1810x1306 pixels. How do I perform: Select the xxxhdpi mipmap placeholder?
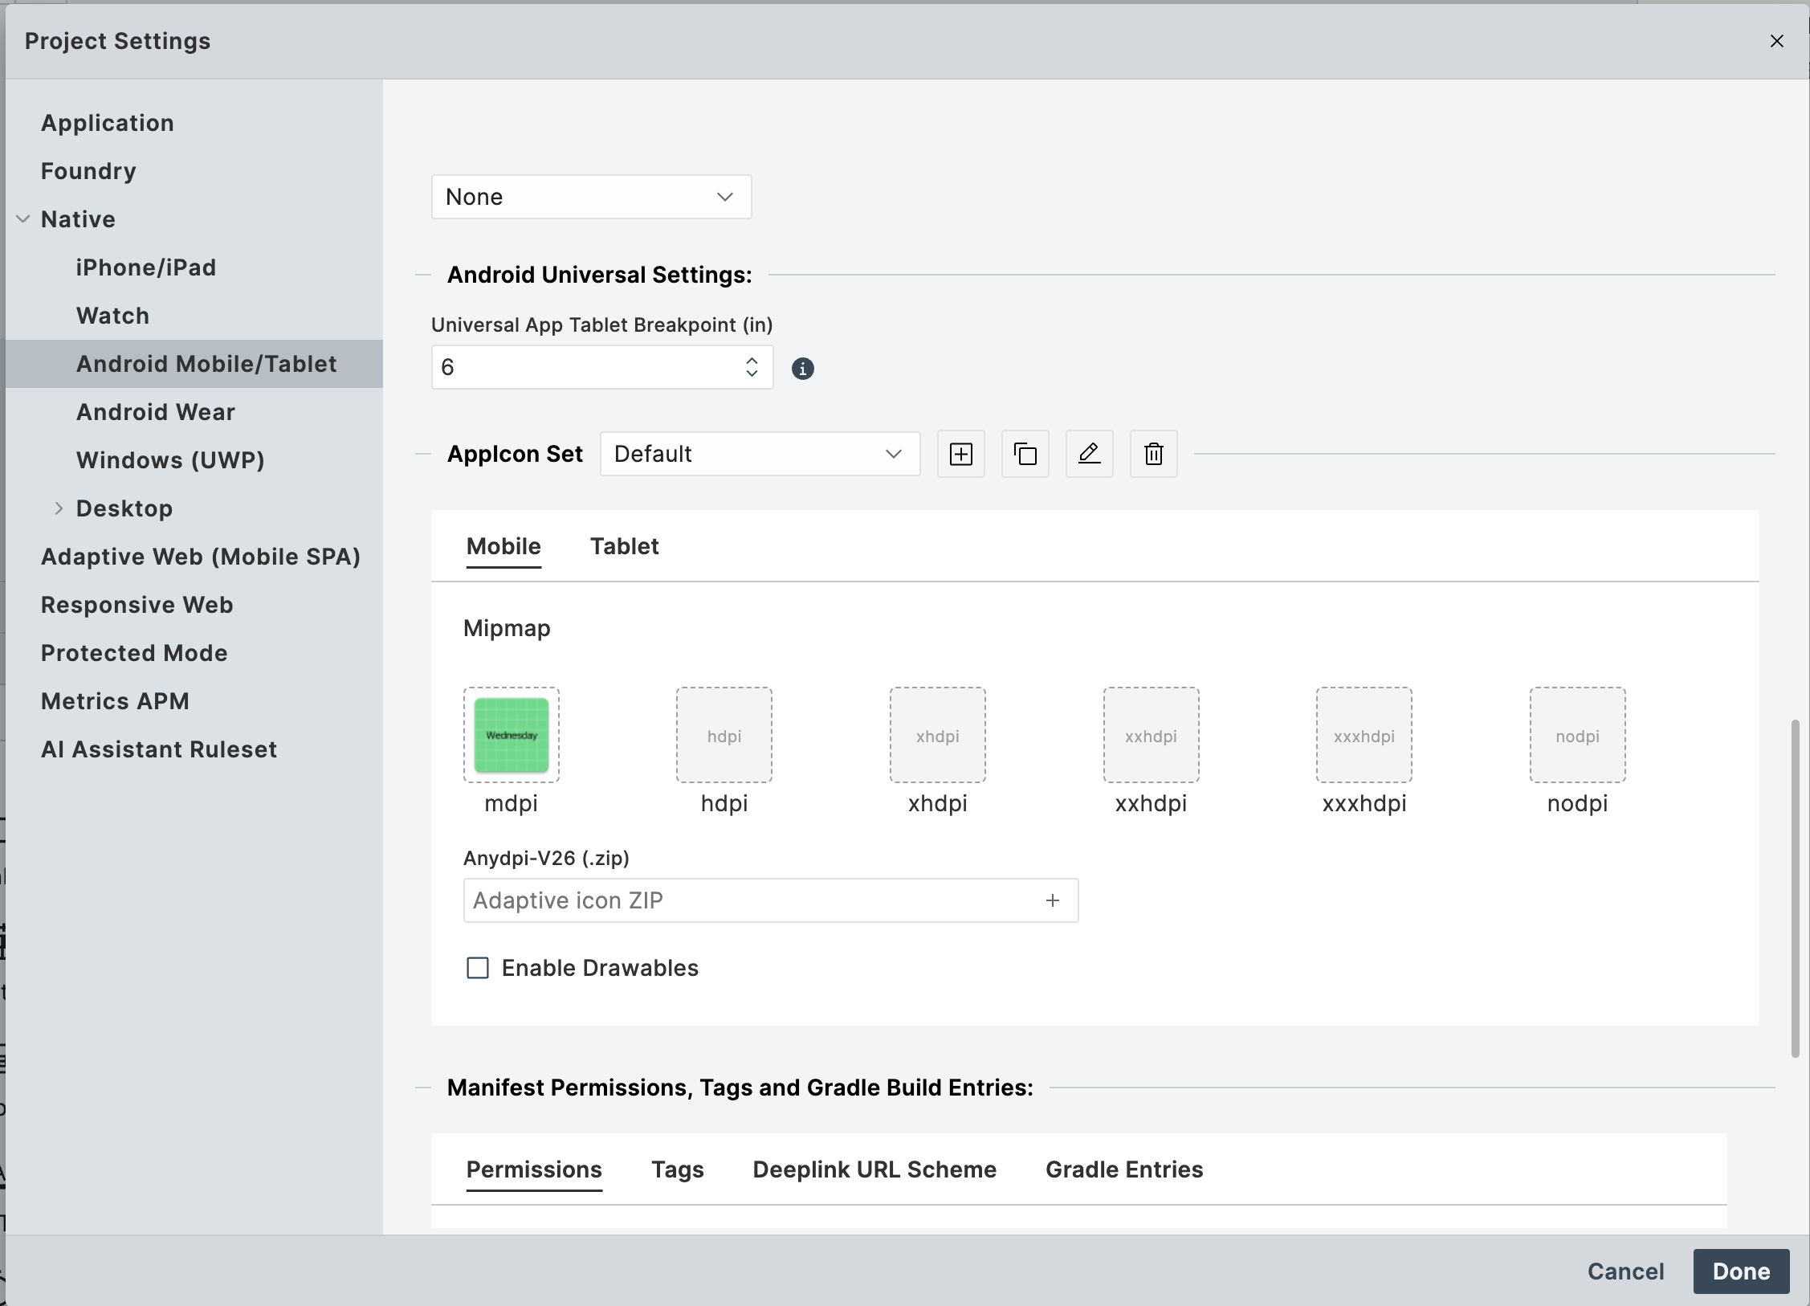tap(1364, 735)
